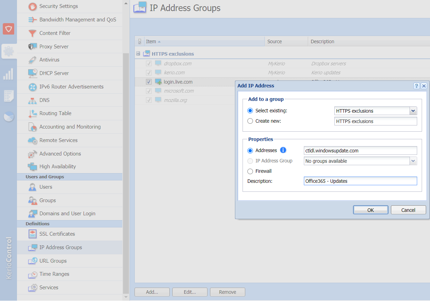The width and height of the screenshot is (430, 301).
Task: Select the Firewall radio button
Action: click(x=250, y=171)
